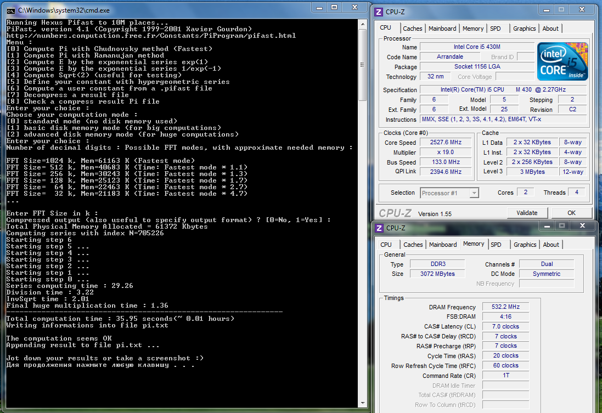Click the Intel Core i5 logo
Viewport: 602px width, 413px height.
tap(562, 61)
